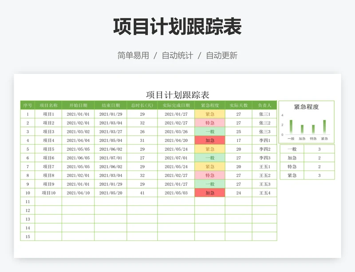Click completion date 2021/04/20 in 项目4 row
This screenshot has width=355, height=272.
point(176,140)
